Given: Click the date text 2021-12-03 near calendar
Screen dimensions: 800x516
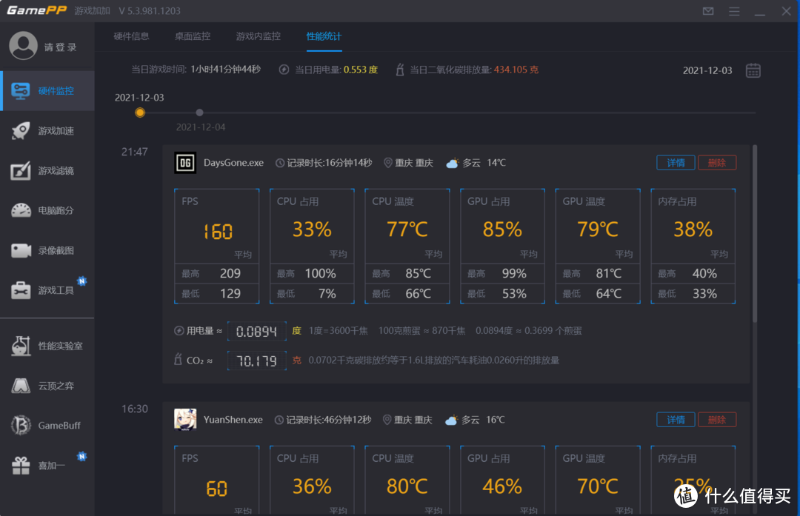Looking at the screenshot, I should 707,70.
